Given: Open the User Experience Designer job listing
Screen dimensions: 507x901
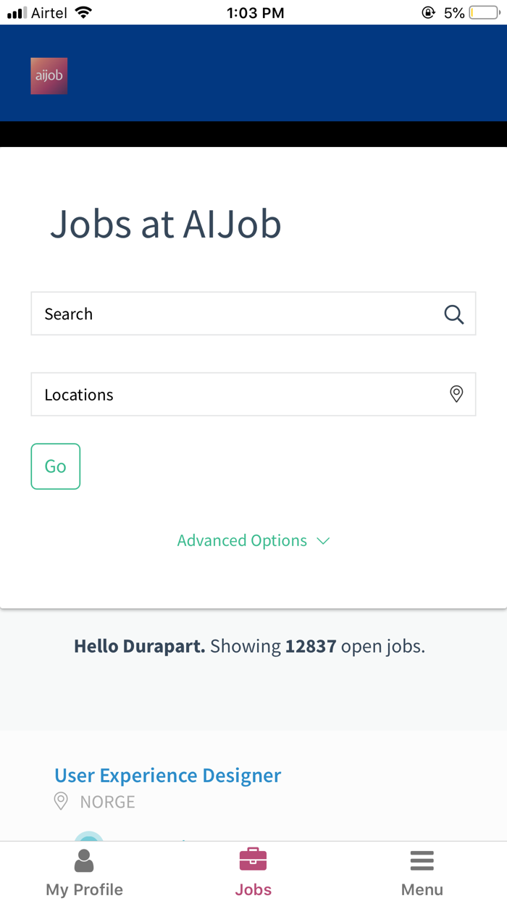Looking at the screenshot, I should tap(167, 775).
